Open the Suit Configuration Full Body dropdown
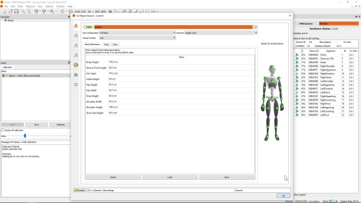The image size is (361, 203). click(x=138, y=33)
